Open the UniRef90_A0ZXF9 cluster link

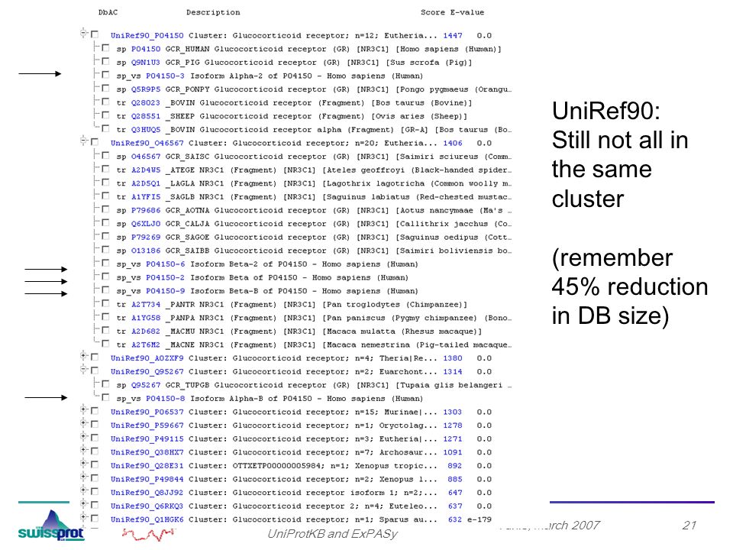point(147,358)
